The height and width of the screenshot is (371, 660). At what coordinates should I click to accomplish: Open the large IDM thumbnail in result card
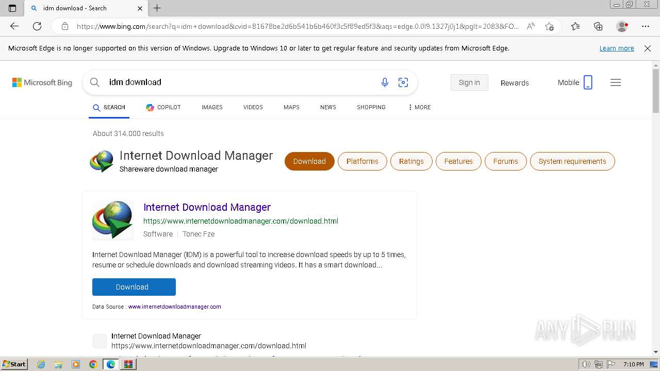point(112,221)
